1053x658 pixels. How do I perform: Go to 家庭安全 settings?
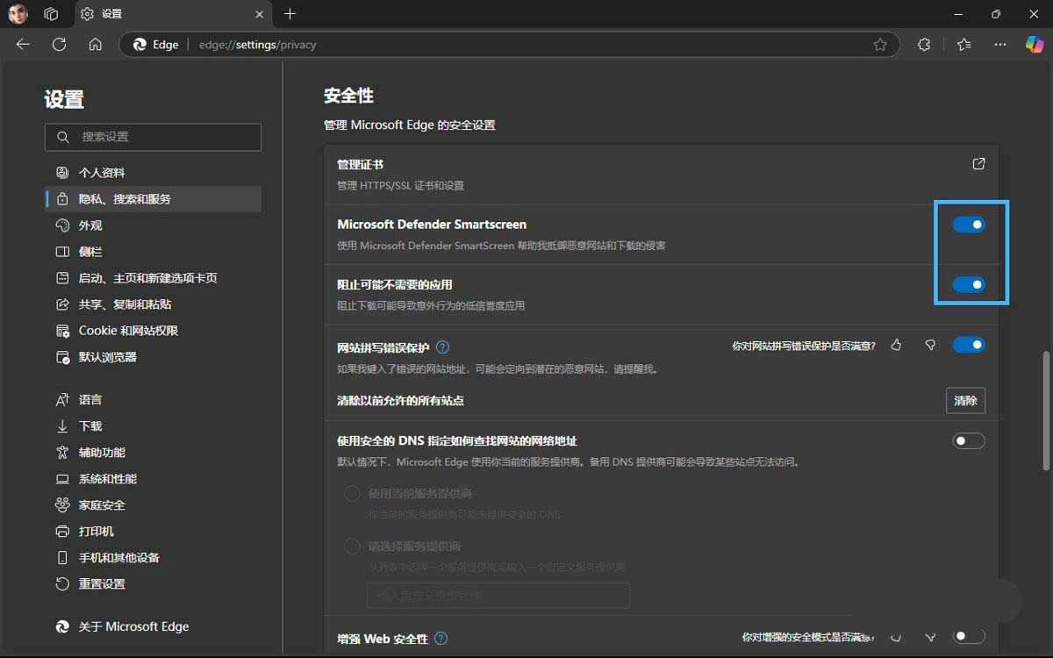[x=153, y=505]
